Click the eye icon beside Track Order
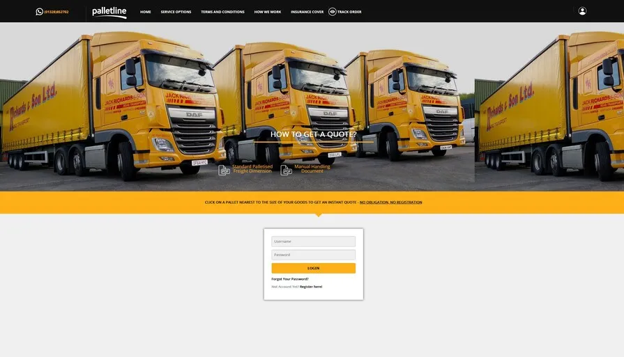This screenshot has width=624, height=357. click(x=333, y=12)
